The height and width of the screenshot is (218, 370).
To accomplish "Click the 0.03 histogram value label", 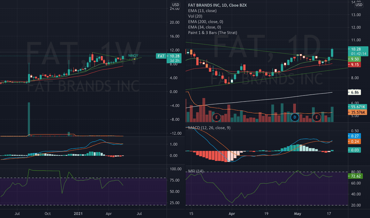I will click(355, 150).
